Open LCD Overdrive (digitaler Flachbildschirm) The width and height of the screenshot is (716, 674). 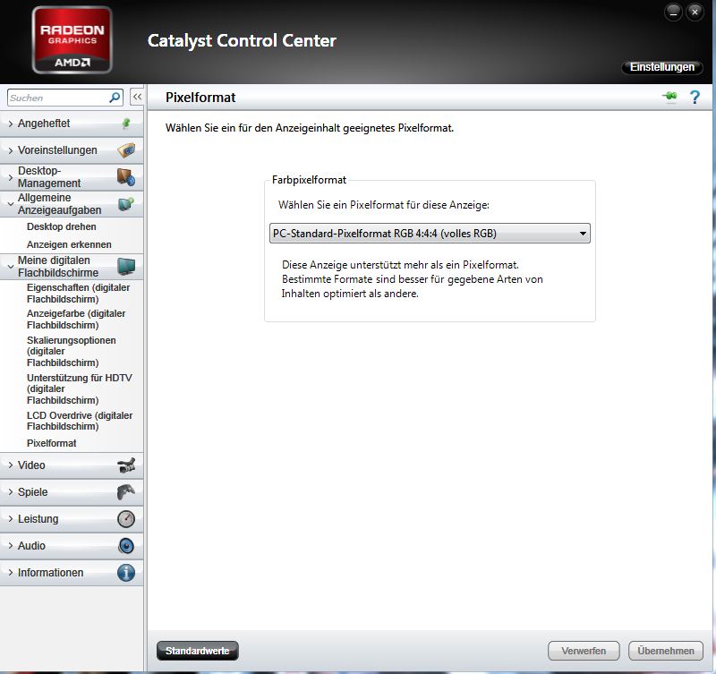80,421
